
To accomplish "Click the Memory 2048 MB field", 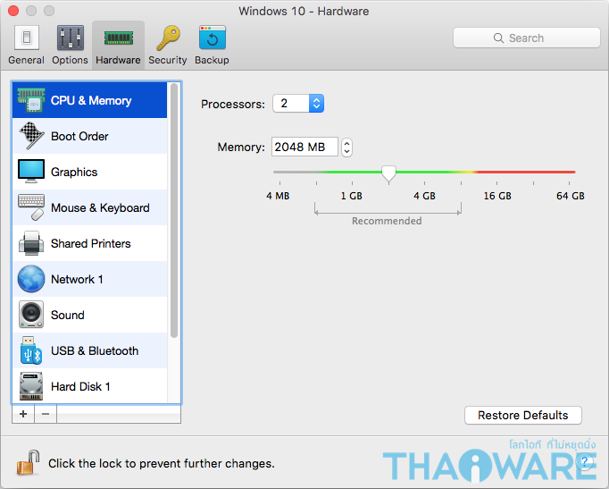I will coord(304,147).
